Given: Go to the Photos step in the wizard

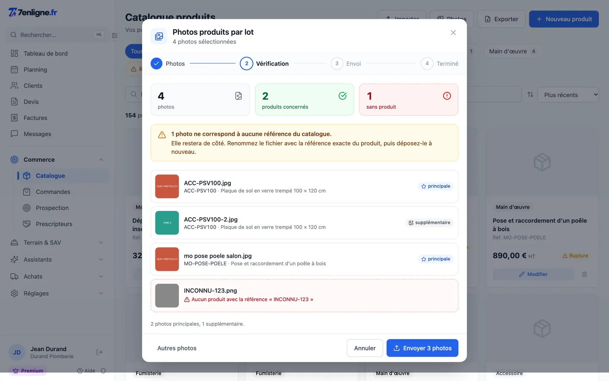Looking at the screenshot, I should coord(168,63).
